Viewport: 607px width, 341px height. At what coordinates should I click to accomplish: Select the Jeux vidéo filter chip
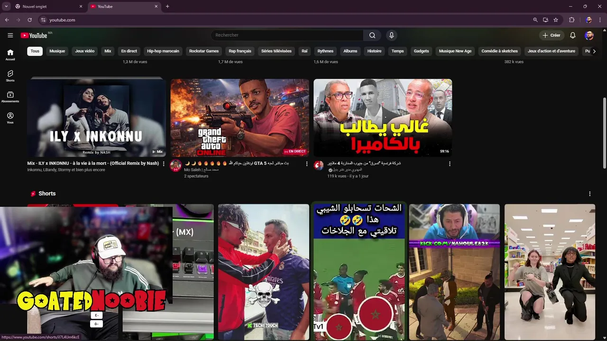(84, 51)
